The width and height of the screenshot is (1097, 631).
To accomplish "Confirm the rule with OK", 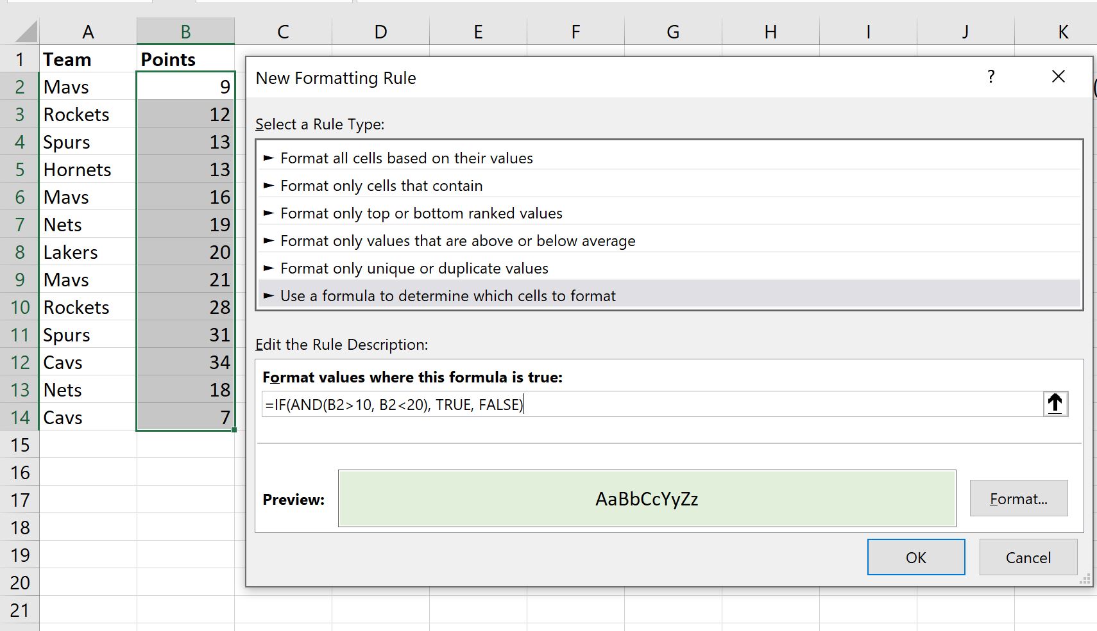I will tap(916, 557).
